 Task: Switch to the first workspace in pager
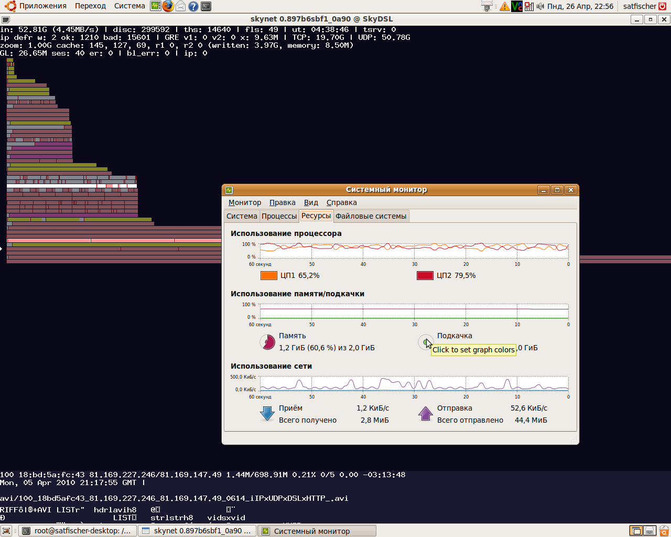pos(636,531)
